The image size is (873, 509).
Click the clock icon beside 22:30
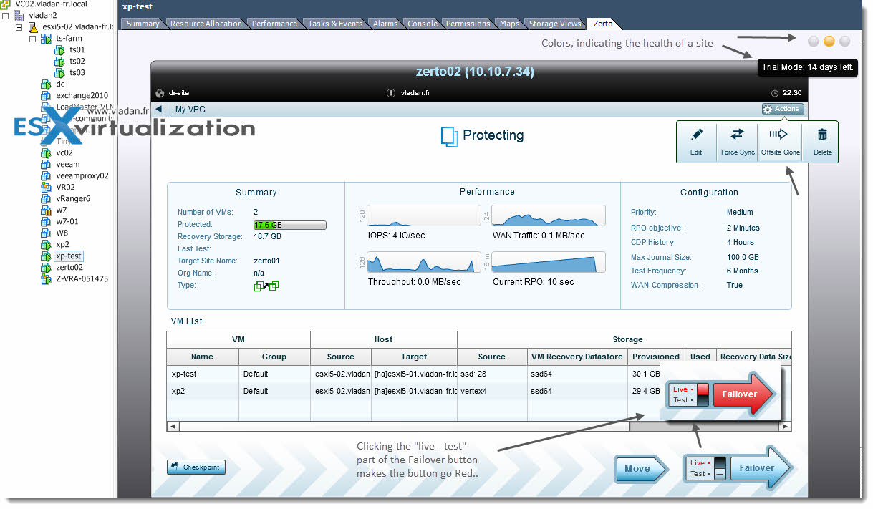pos(775,93)
